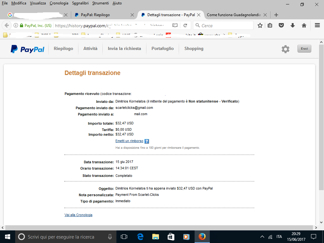Click the Completato transaction status
Image resolution: width=324 pixels, height=243 pixels.
pos(124,176)
